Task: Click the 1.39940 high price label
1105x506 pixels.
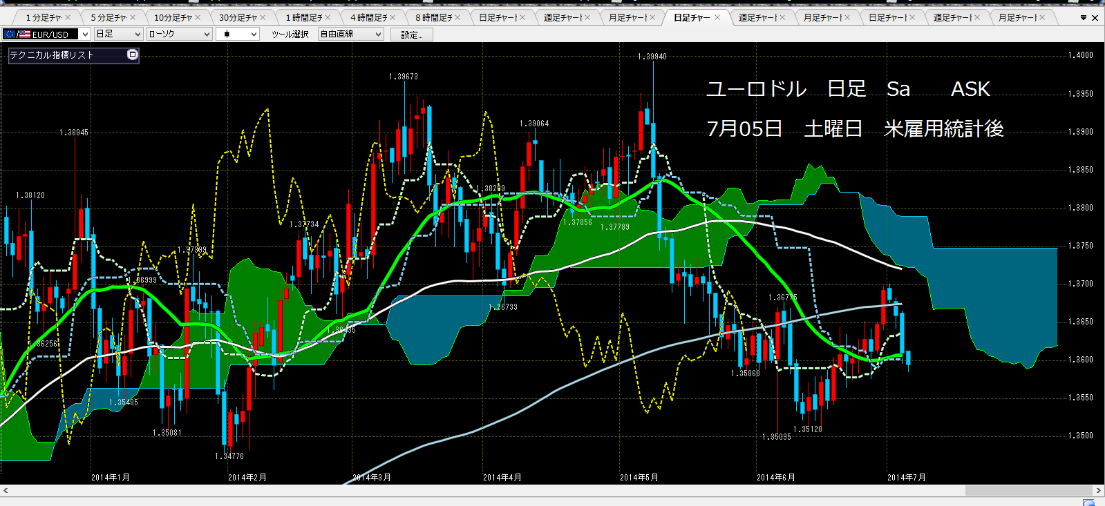Action: (652, 57)
